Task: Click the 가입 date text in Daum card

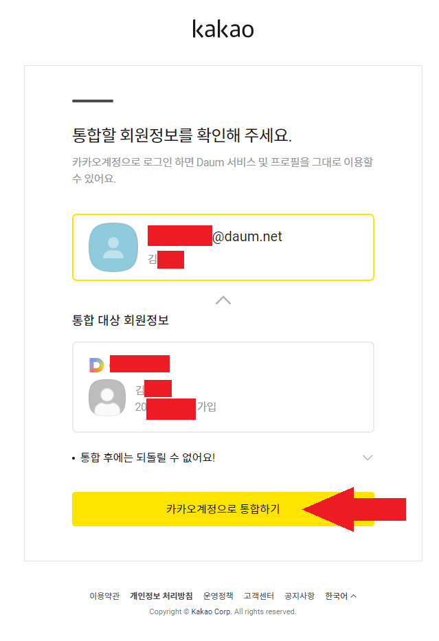Action: [207, 407]
